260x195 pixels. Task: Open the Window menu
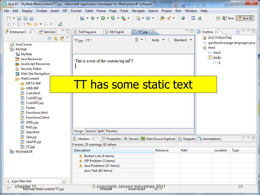point(191,11)
